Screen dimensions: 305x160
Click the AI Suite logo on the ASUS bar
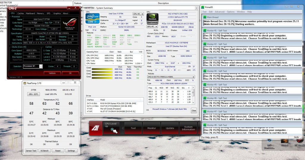point(96,128)
